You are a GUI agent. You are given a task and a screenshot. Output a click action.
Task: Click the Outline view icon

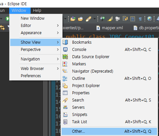pos(65,79)
